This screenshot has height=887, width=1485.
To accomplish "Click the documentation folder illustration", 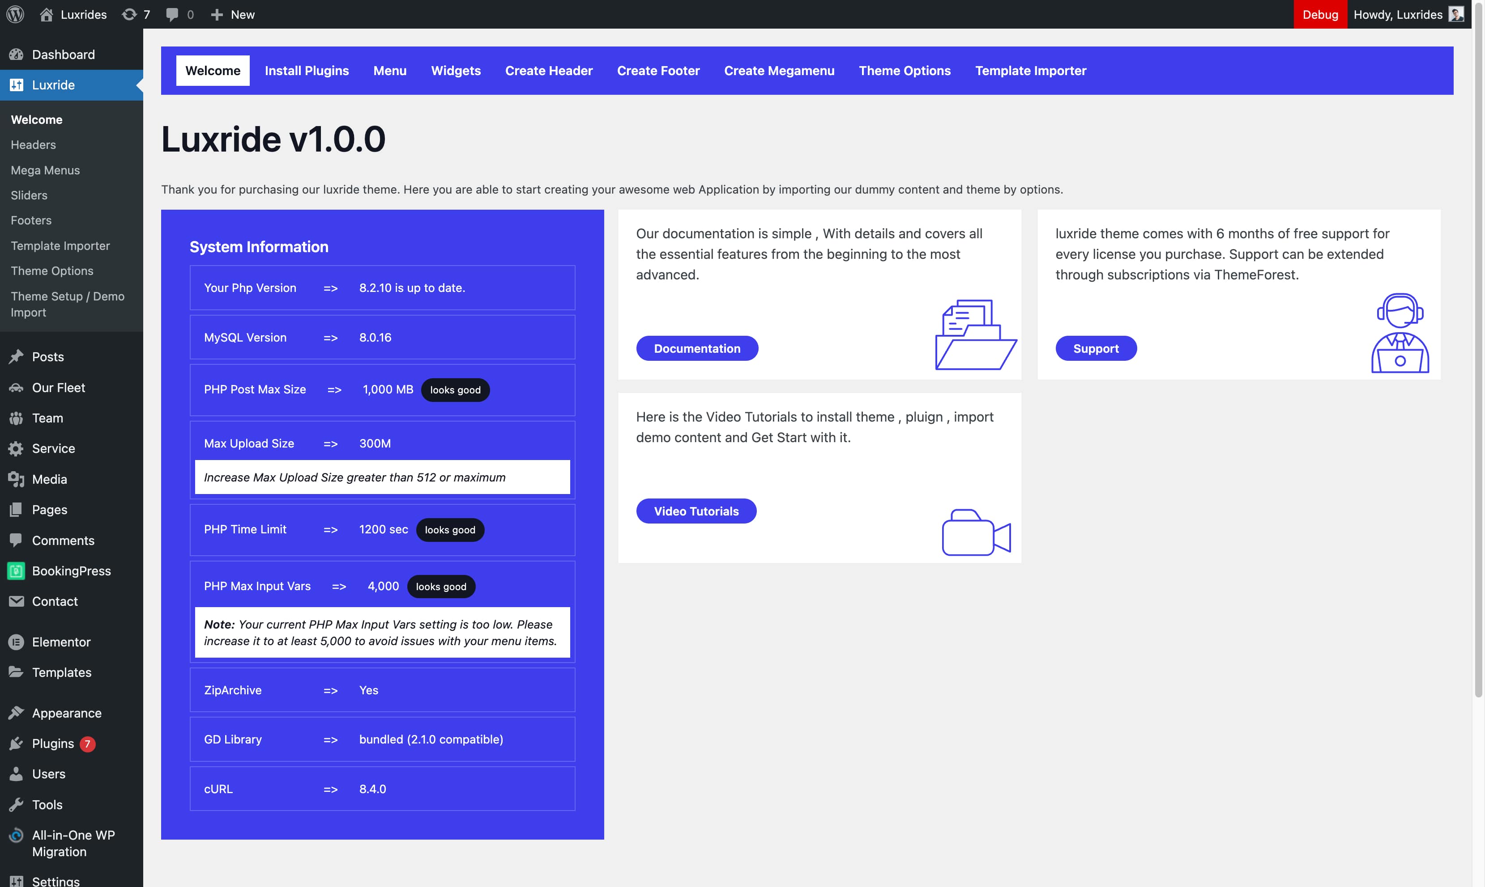I will [x=976, y=335].
